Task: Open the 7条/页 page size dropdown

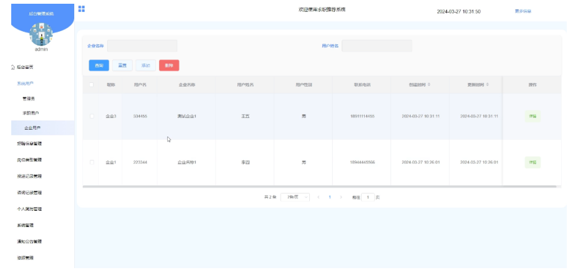Action: 296,197
